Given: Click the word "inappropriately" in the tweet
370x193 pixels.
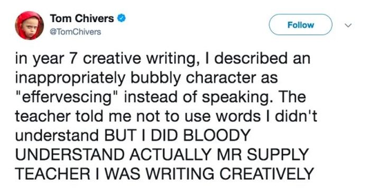Looking at the screenshot, I should 70,78.
